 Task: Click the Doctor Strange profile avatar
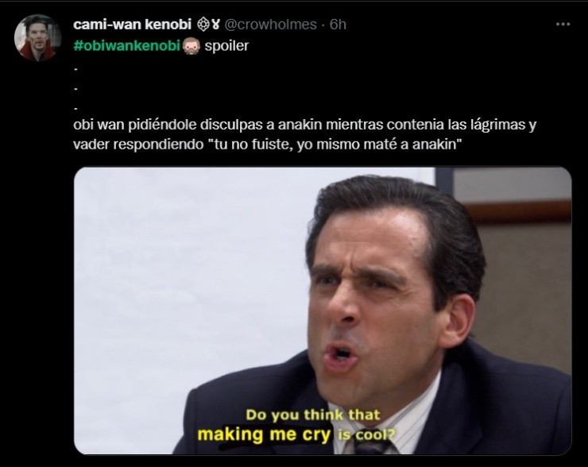click(37, 37)
